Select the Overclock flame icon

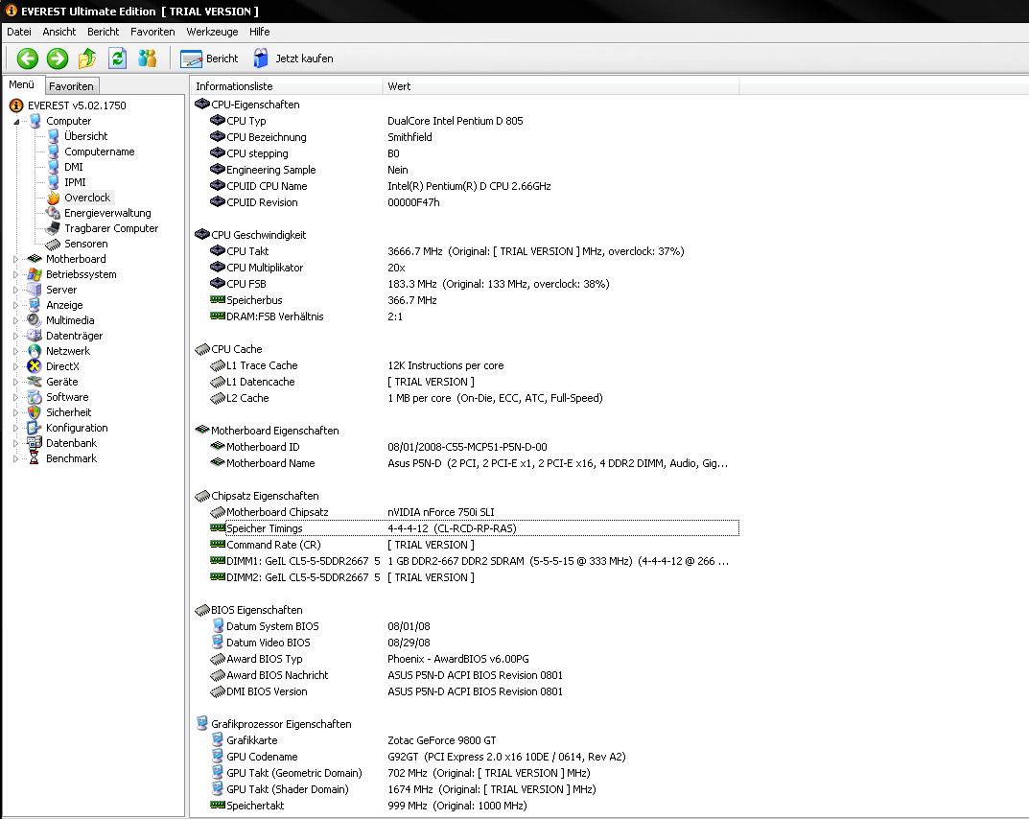point(53,198)
